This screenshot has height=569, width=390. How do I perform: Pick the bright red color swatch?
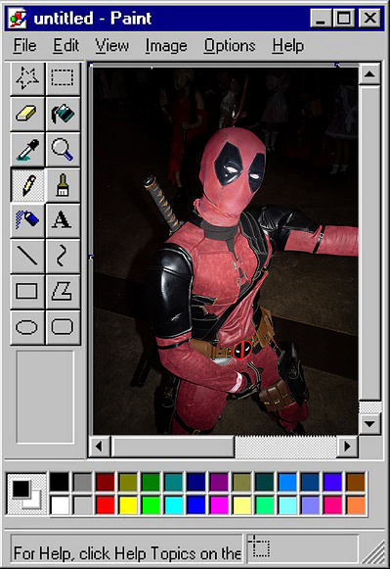pos(105,504)
